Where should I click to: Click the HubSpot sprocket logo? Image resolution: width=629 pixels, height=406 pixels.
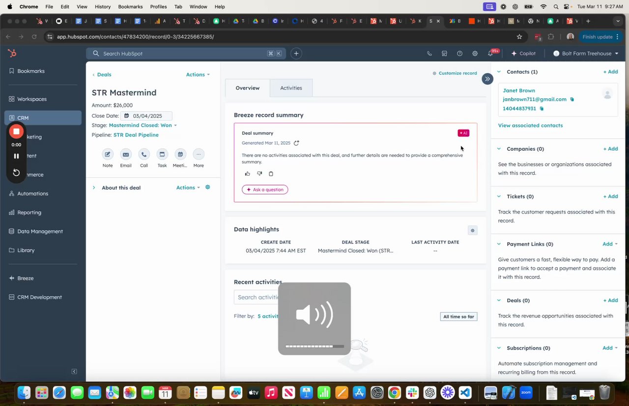click(x=12, y=53)
